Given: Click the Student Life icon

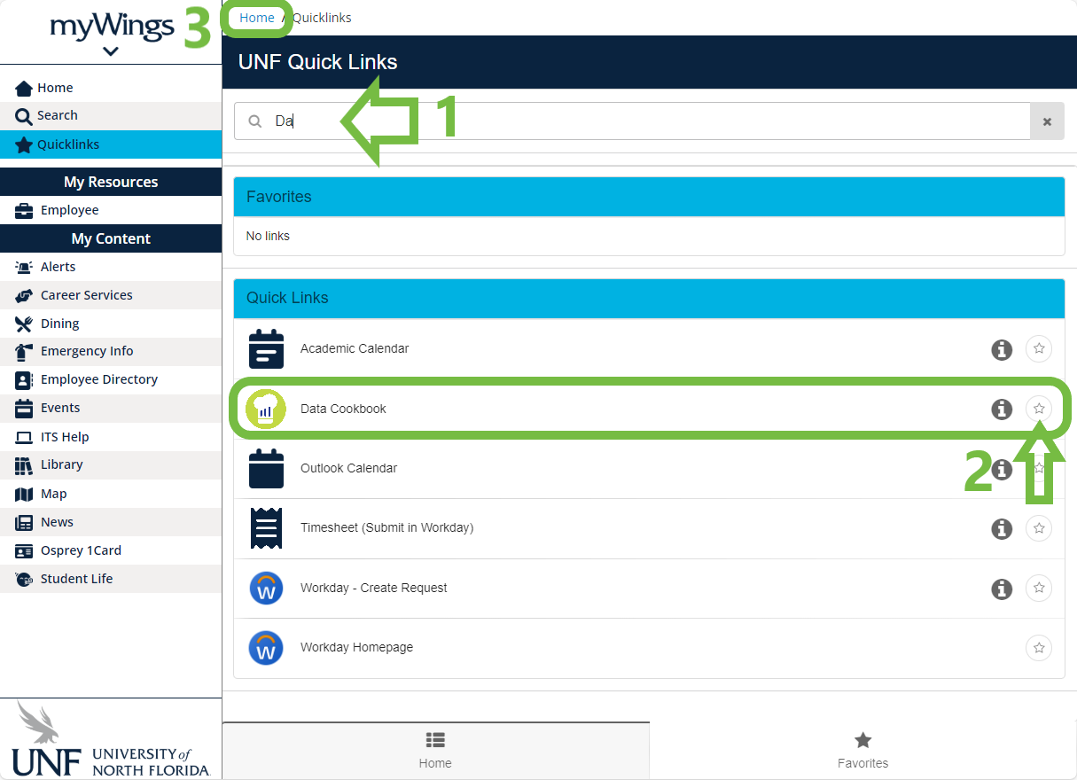Looking at the screenshot, I should coord(24,579).
